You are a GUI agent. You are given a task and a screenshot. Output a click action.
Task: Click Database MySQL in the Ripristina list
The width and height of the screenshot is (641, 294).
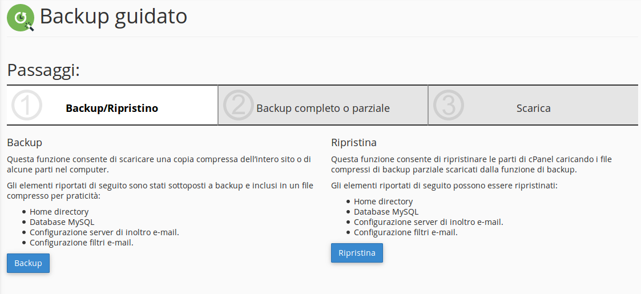[x=386, y=212]
